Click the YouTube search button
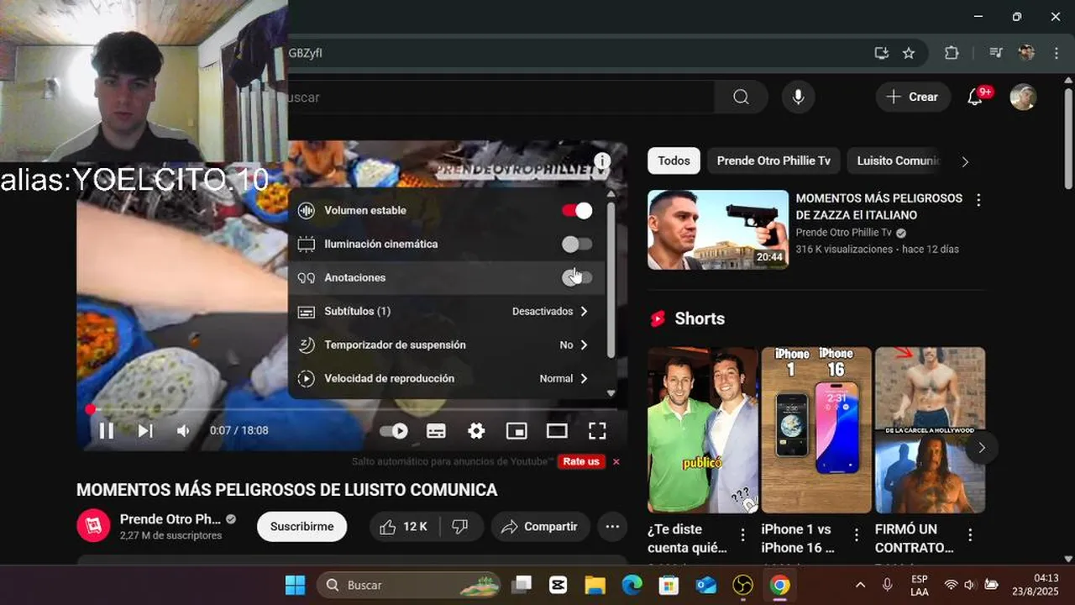 741,97
